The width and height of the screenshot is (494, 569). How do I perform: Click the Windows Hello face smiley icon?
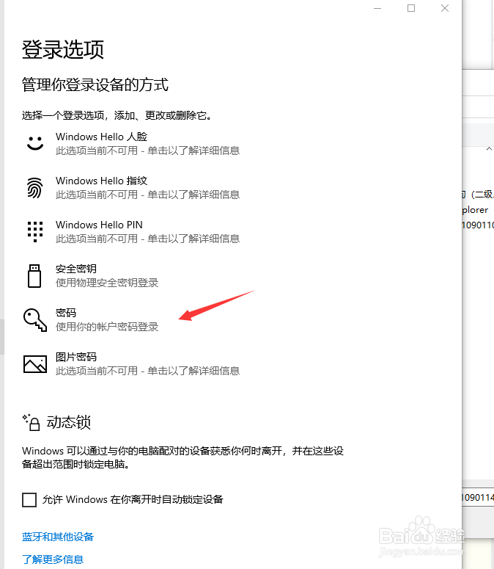tap(35, 143)
